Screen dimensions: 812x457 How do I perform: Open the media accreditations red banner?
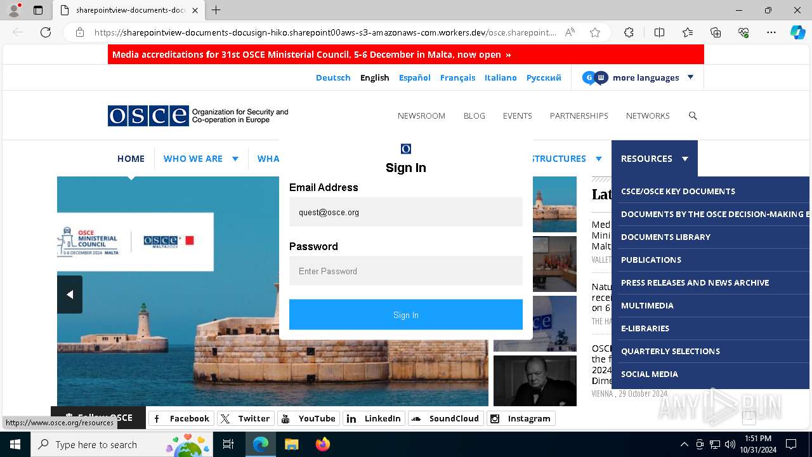point(406,55)
